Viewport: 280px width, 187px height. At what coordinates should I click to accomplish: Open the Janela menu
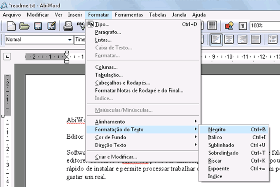pyautogui.click(x=179, y=15)
